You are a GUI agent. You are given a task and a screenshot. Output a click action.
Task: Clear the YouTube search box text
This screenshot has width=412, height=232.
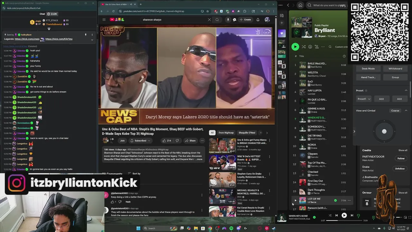pos(209,20)
